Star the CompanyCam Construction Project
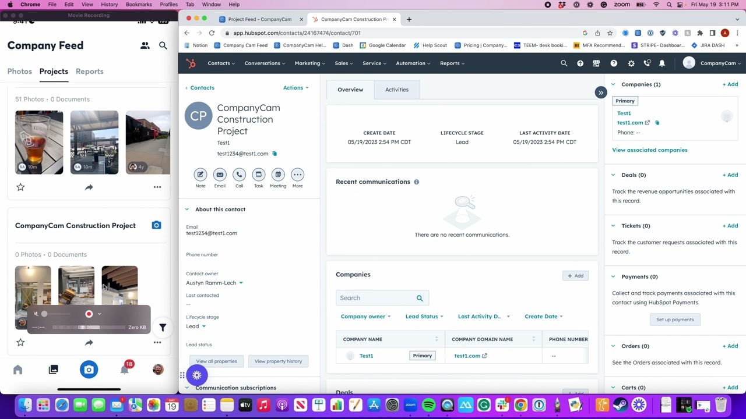Viewport: 746px width, 419px height. (x=20, y=343)
